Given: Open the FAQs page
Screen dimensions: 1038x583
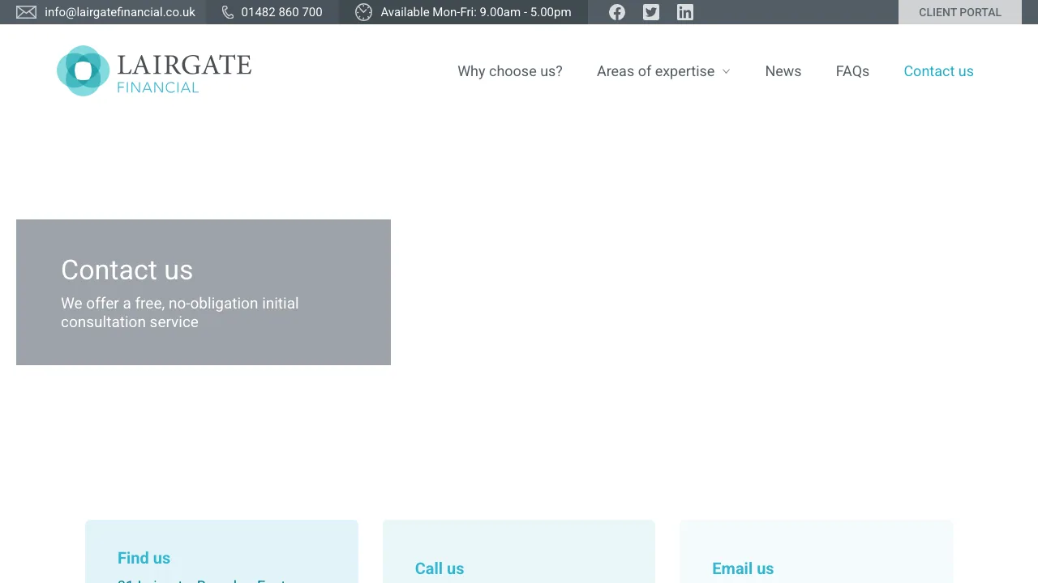Looking at the screenshot, I should [x=852, y=71].
